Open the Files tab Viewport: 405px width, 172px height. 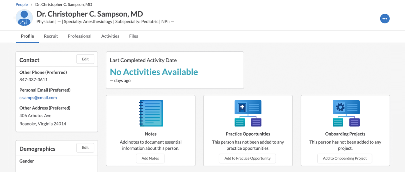point(134,36)
